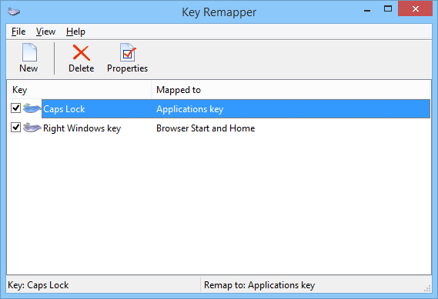
Task: Uncheck the Right Windows key mapping checkbox
Action: pos(15,127)
